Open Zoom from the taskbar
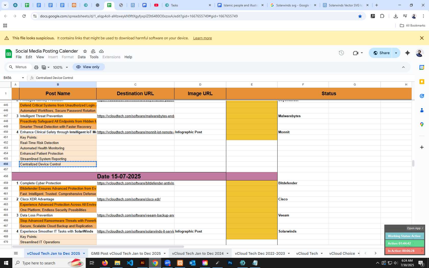The width and height of the screenshot is (429, 268). (x=168, y=263)
